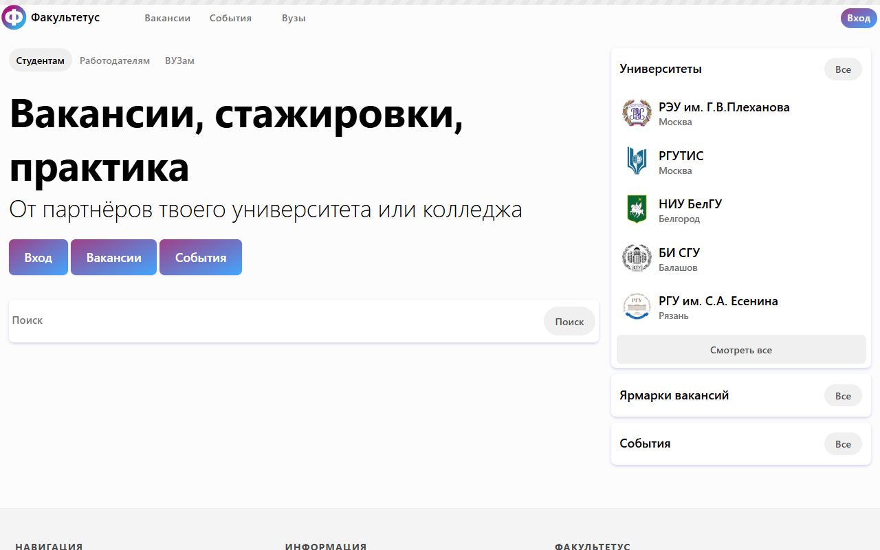Open РЭУ им. Г.В.Плеханова university emblem
This screenshot has width=880, height=550.
(x=637, y=113)
